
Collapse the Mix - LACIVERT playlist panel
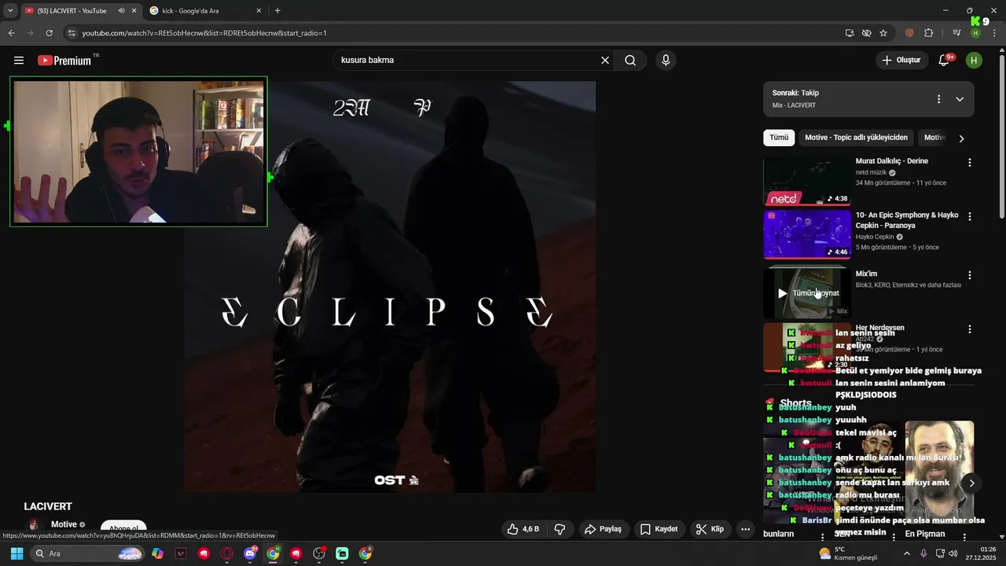coord(960,99)
